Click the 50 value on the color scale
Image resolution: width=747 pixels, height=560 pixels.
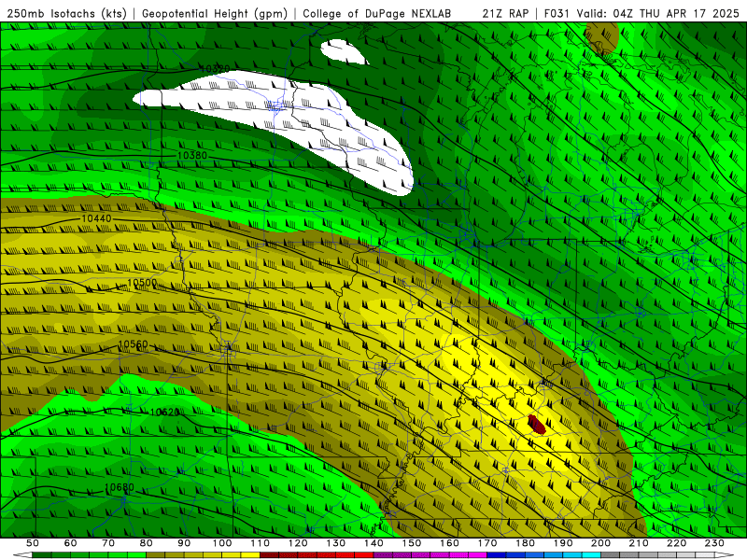(33, 543)
